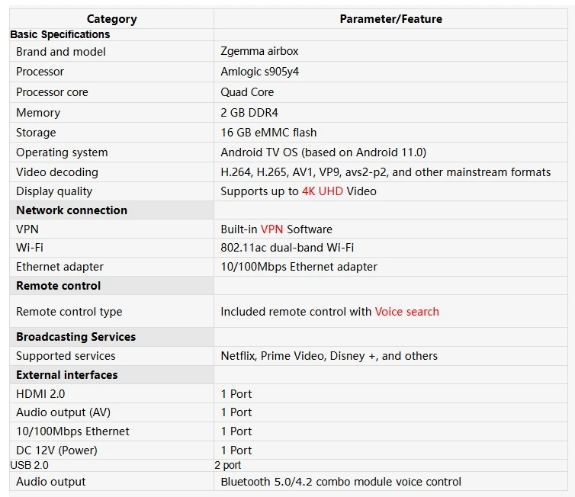The width and height of the screenshot is (575, 497).
Task: Select the Category column header
Action: pyautogui.click(x=111, y=19)
